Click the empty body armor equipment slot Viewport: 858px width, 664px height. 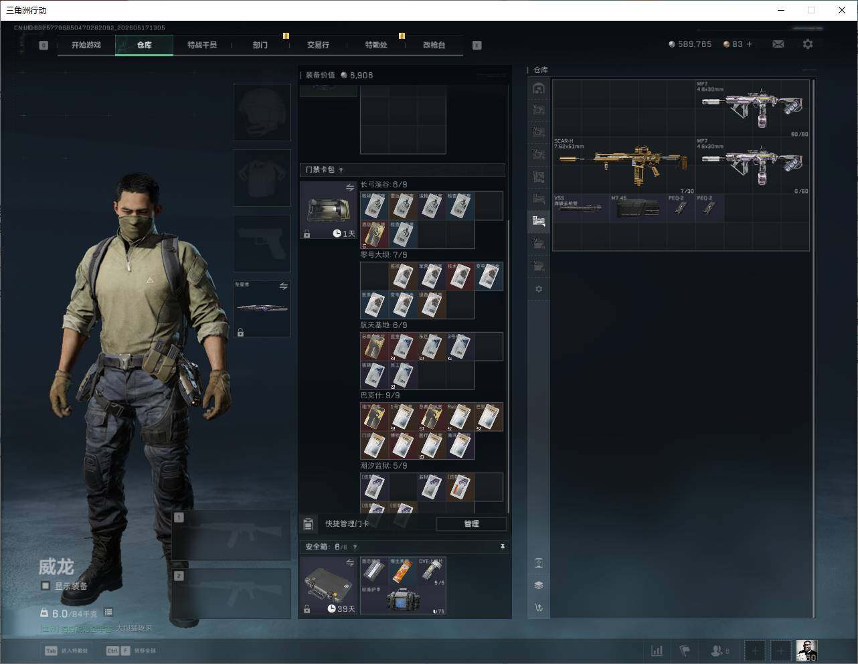tap(262, 178)
